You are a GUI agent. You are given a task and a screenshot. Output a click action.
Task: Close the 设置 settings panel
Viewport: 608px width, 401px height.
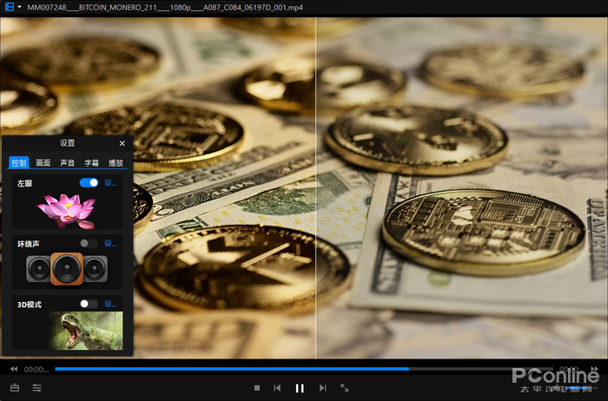tap(122, 143)
